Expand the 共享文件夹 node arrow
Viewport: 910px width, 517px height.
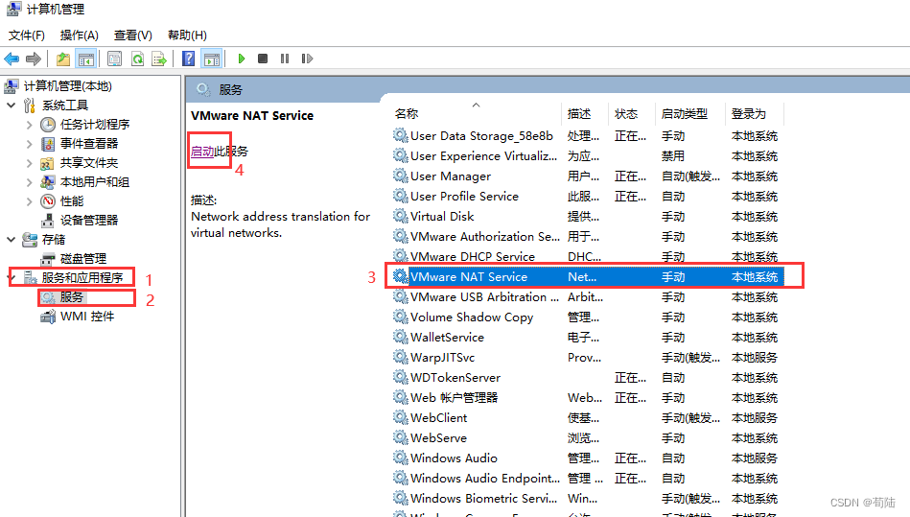(29, 163)
